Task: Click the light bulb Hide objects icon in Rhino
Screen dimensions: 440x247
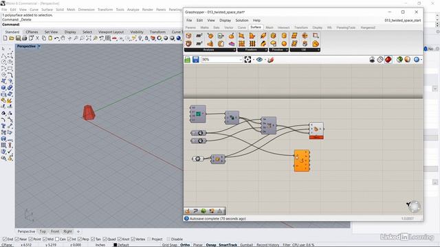Action: coord(140,38)
